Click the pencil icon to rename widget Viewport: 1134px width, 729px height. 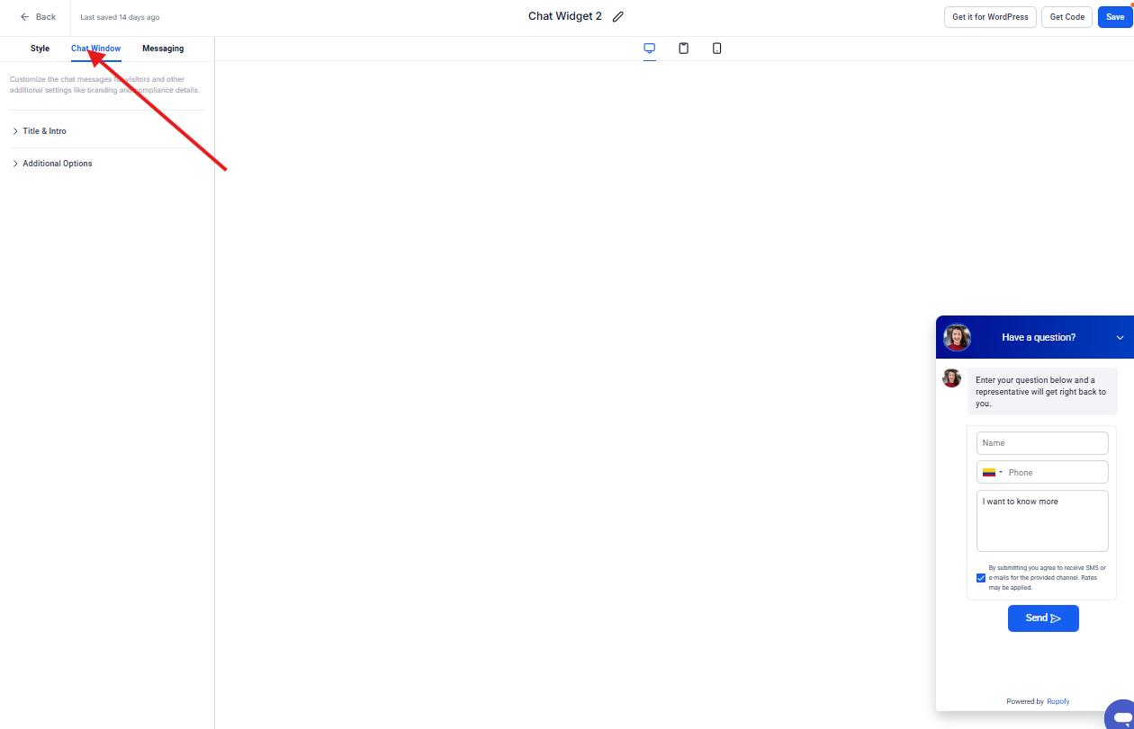[x=617, y=17]
